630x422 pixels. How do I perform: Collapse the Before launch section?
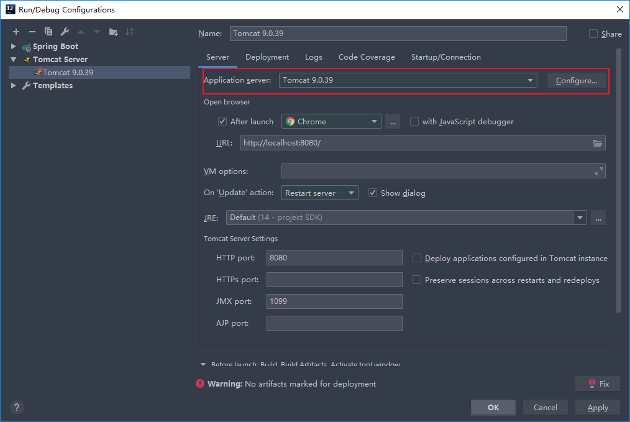point(203,364)
